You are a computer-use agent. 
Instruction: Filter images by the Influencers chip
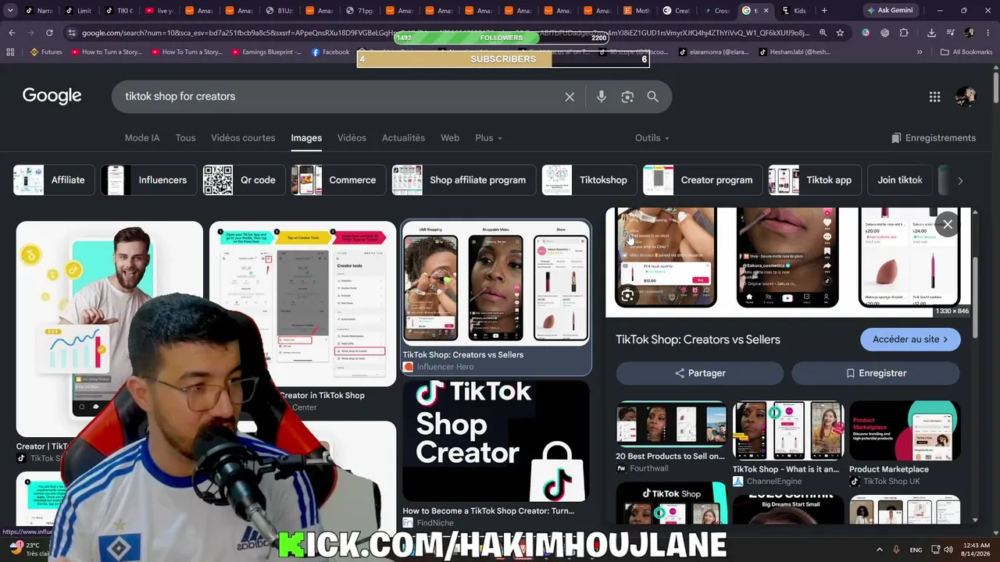click(148, 180)
